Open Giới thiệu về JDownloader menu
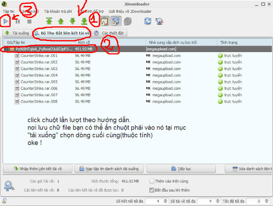The width and height of the screenshot is (273, 206). point(130,12)
